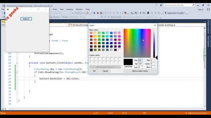Screen dimensions: 211x118
Task: Open the Team Explorer side tab
Action: pyautogui.click(x=208, y=41)
